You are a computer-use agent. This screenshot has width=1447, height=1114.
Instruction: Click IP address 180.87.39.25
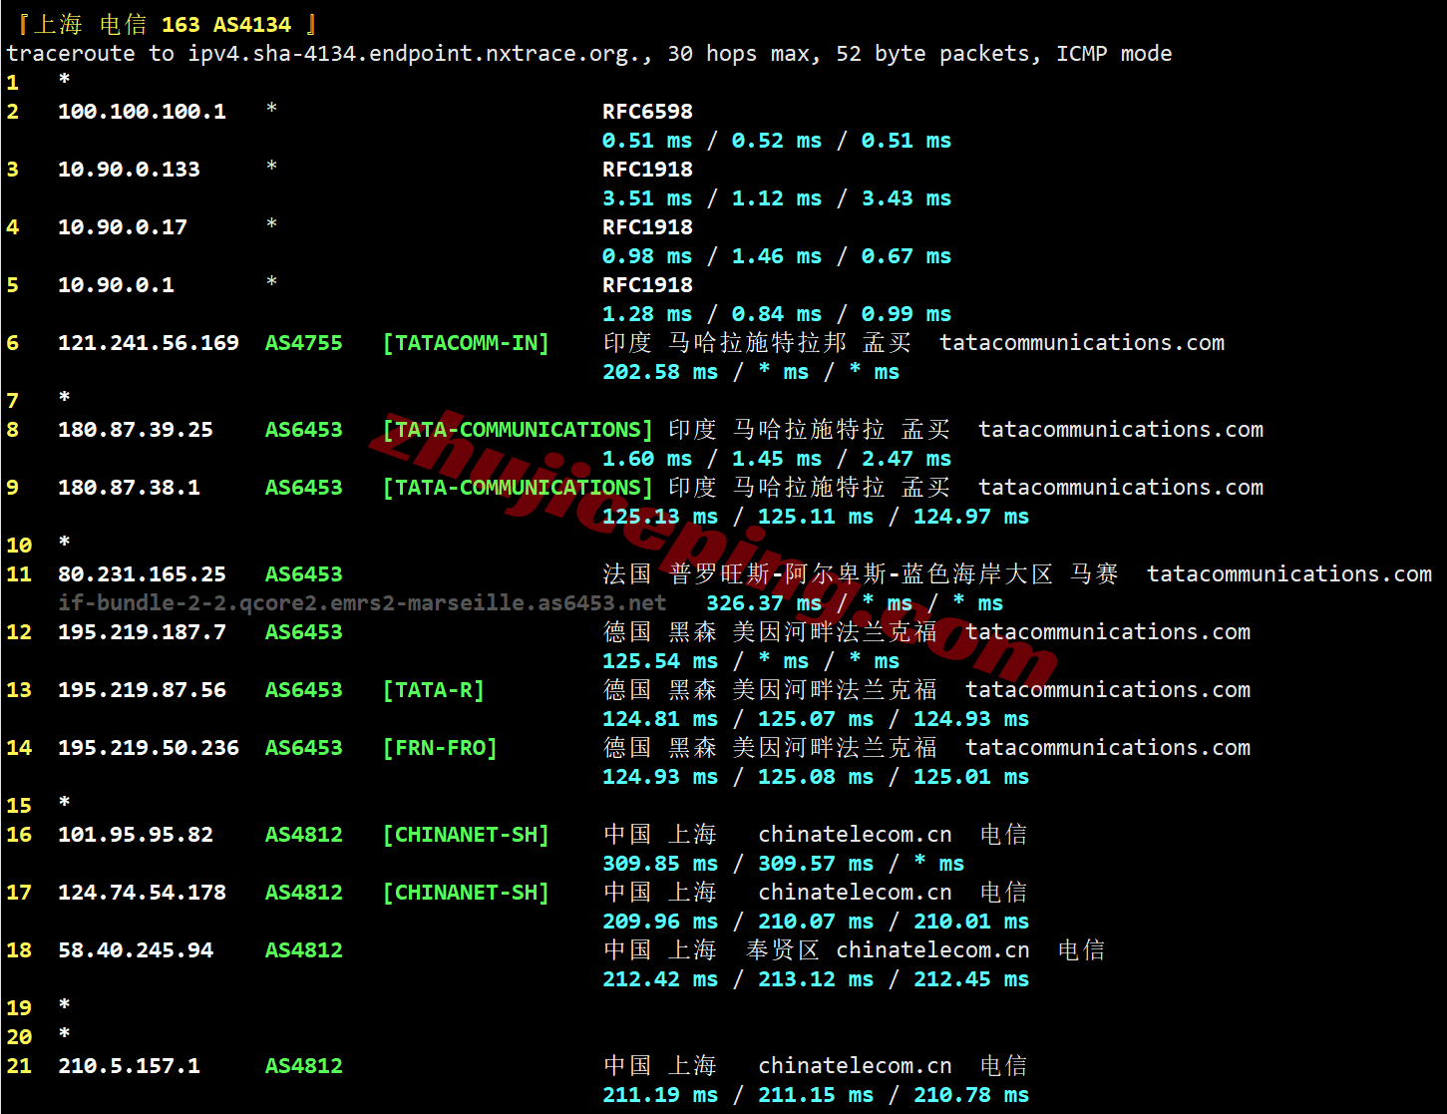click(136, 430)
